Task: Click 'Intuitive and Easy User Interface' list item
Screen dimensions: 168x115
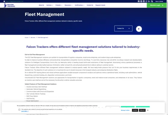Action: click(37, 87)
